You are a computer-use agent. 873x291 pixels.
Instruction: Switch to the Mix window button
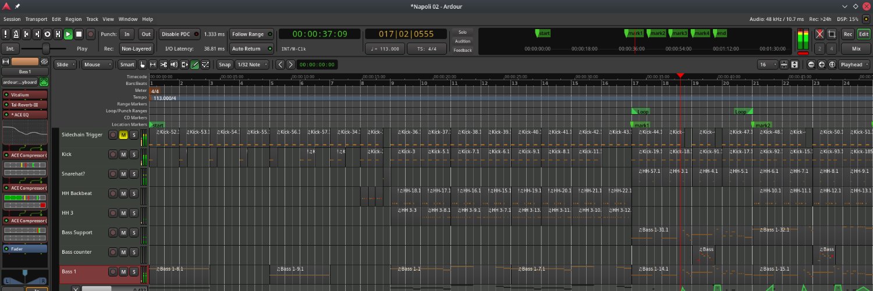pyautogui.click(x=856, y=49)
